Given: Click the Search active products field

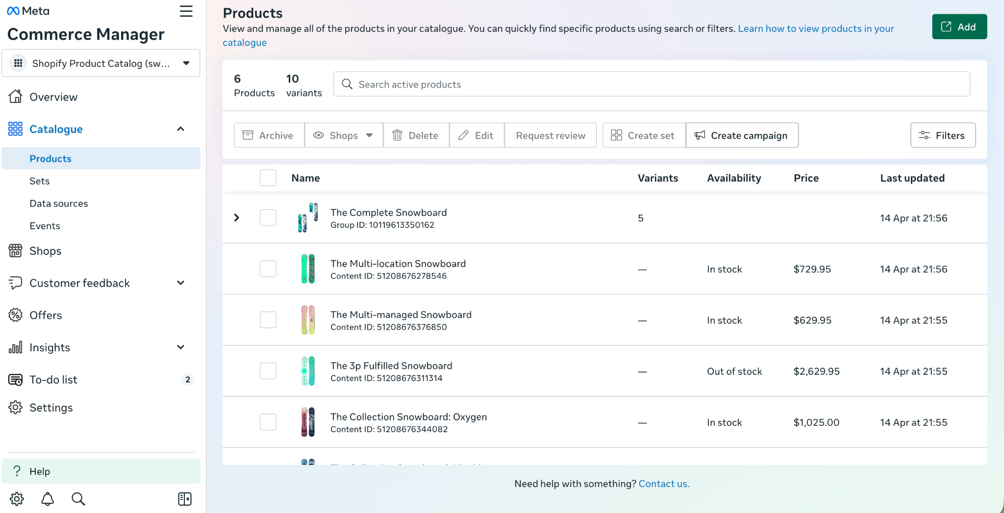Looking at the screenshot, I should (x=651, y=84).
